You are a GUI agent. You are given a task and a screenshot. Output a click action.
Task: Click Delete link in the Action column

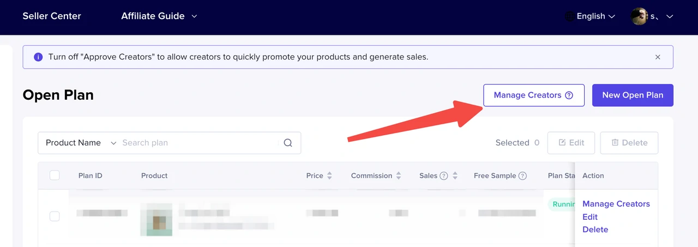595,230
